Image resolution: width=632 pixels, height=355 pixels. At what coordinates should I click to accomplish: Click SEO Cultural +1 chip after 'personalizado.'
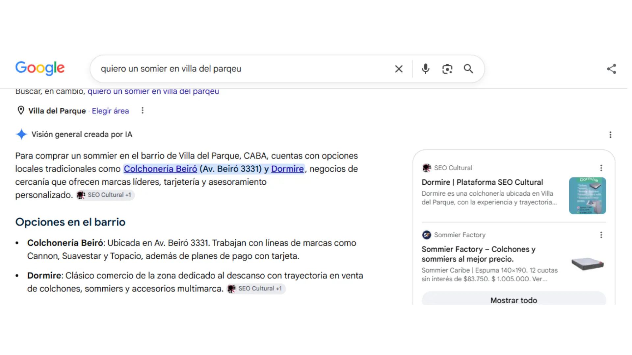105,195
